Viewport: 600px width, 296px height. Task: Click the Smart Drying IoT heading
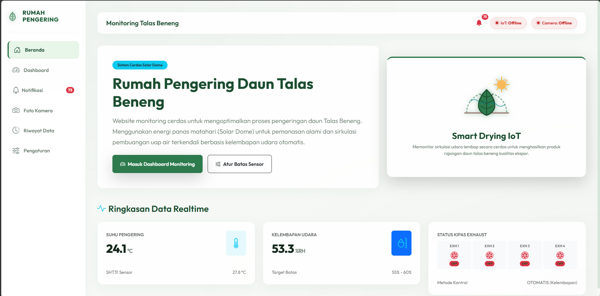[486, 136]
